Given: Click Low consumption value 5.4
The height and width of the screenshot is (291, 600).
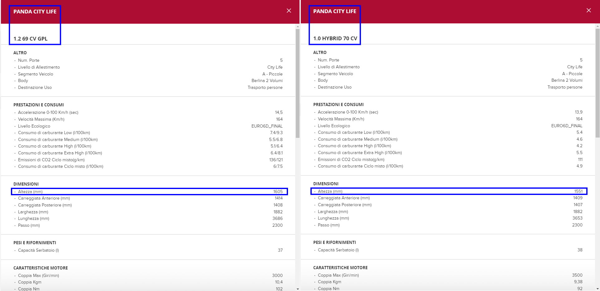Looking at the screenshot, I should coord(579,132).
